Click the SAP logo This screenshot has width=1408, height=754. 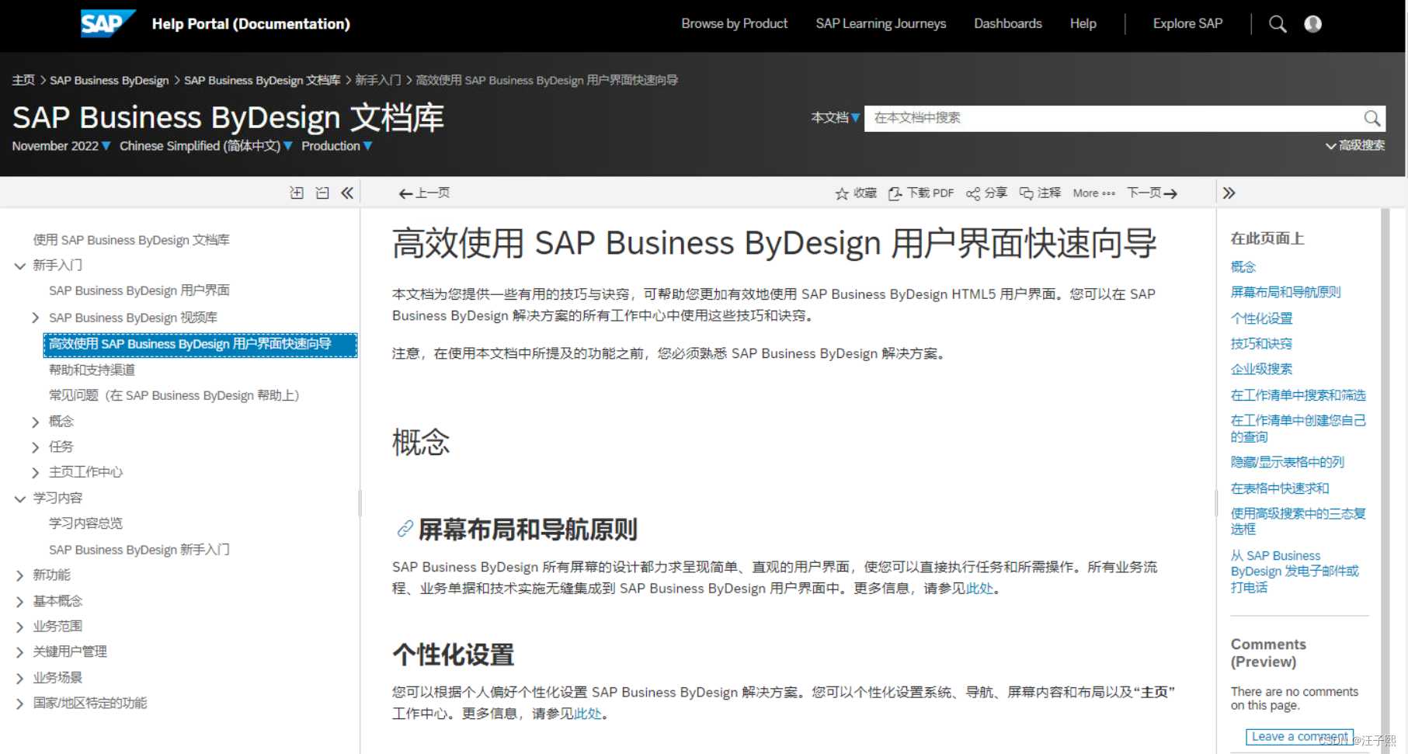pyautogui.click(x=108, y=23)
